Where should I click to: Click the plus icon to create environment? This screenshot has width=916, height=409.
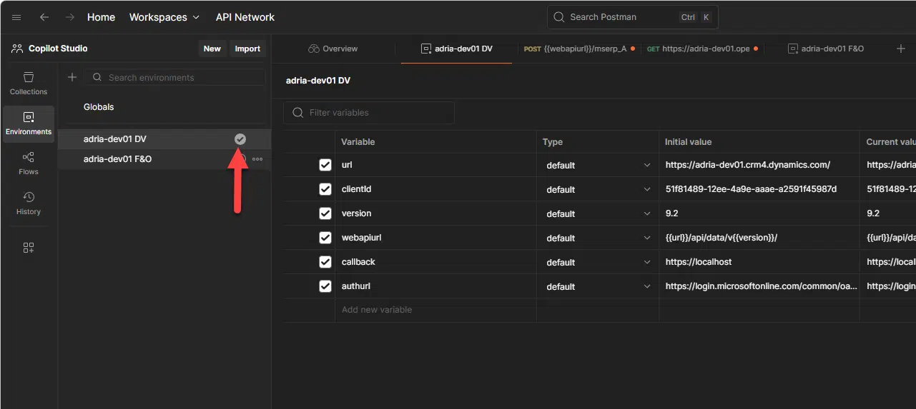click(x=72, y=77)
